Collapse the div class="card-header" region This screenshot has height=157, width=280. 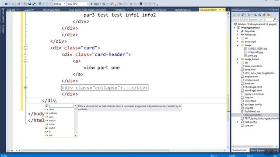[25, 55]
